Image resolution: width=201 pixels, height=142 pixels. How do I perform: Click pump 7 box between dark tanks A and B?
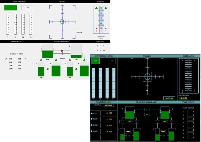(147, 109)
